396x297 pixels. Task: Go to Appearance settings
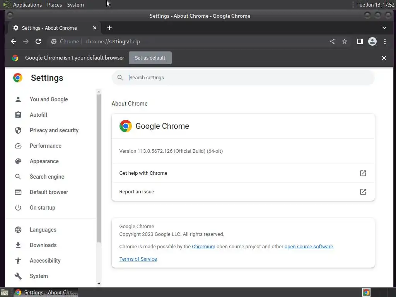[x=44, y=161]
